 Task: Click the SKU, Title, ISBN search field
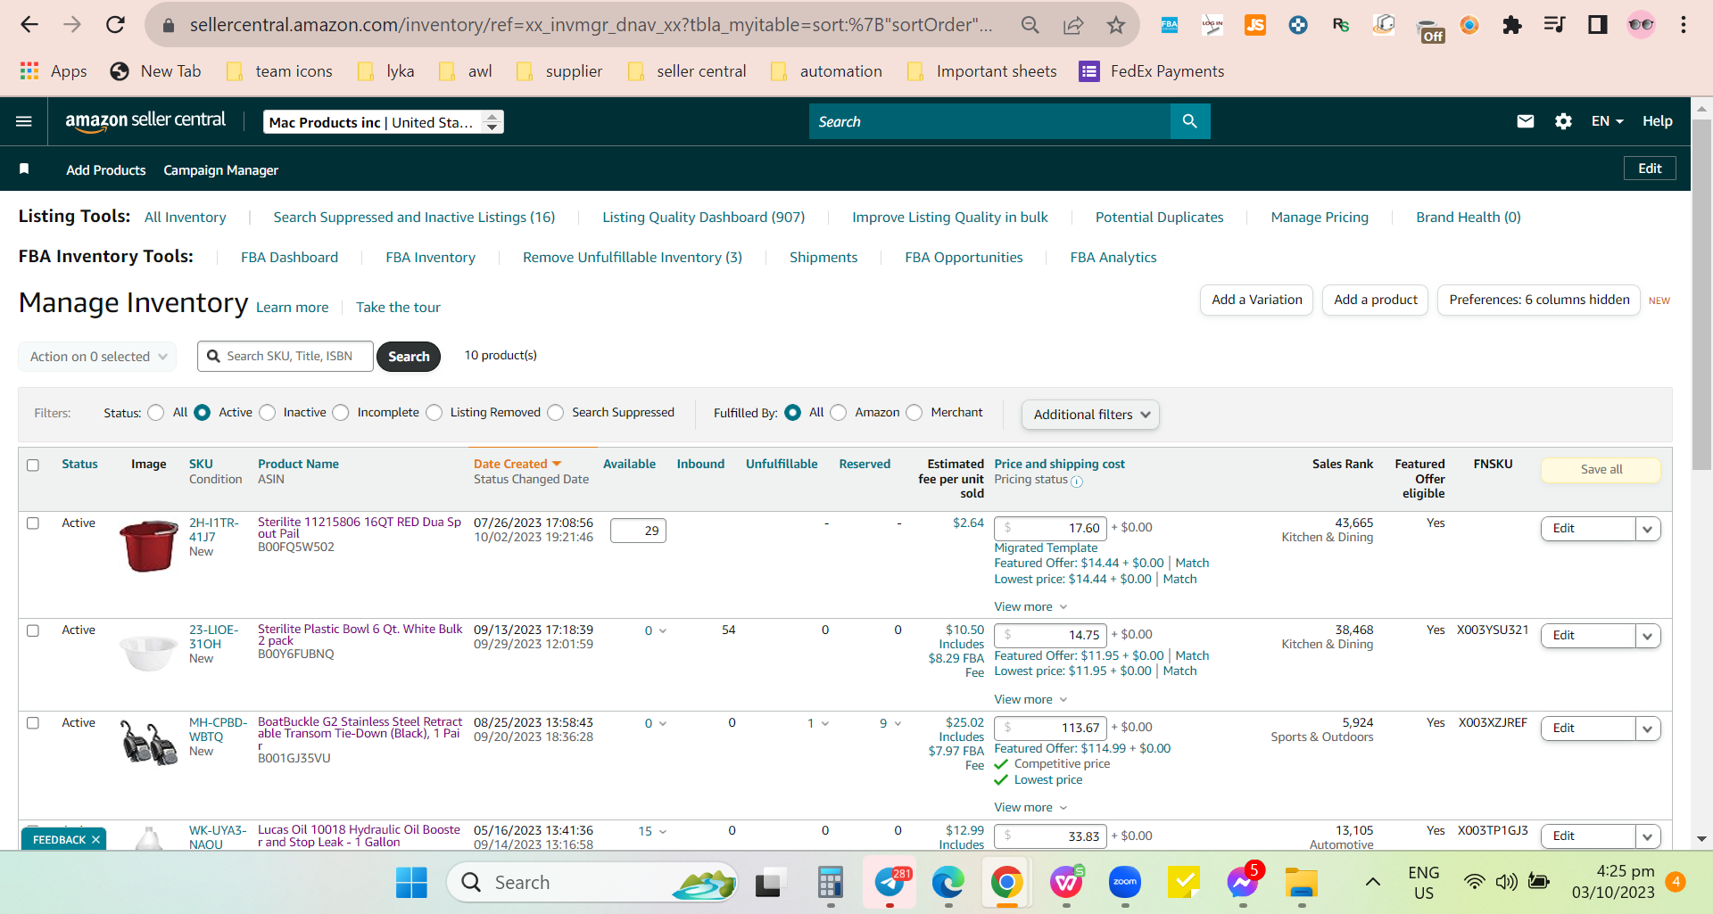click(285, 357)
